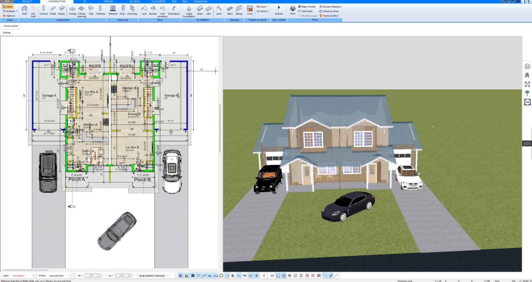Expand the Storey dropdown in ribbon
The image size is (532, 282).
tap(263, 11)
